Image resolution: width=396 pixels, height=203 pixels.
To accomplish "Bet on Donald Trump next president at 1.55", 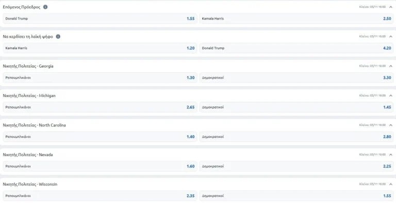I will 100,19.
